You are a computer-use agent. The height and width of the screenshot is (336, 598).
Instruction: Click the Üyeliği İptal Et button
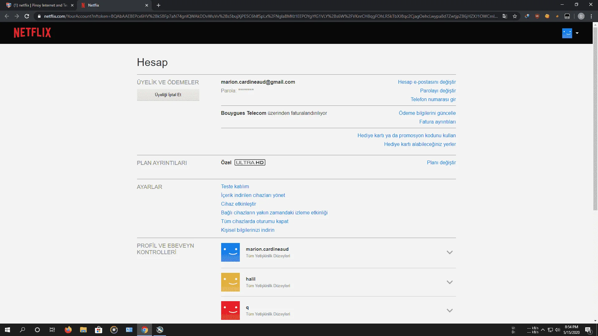click(x=168, y=95)
